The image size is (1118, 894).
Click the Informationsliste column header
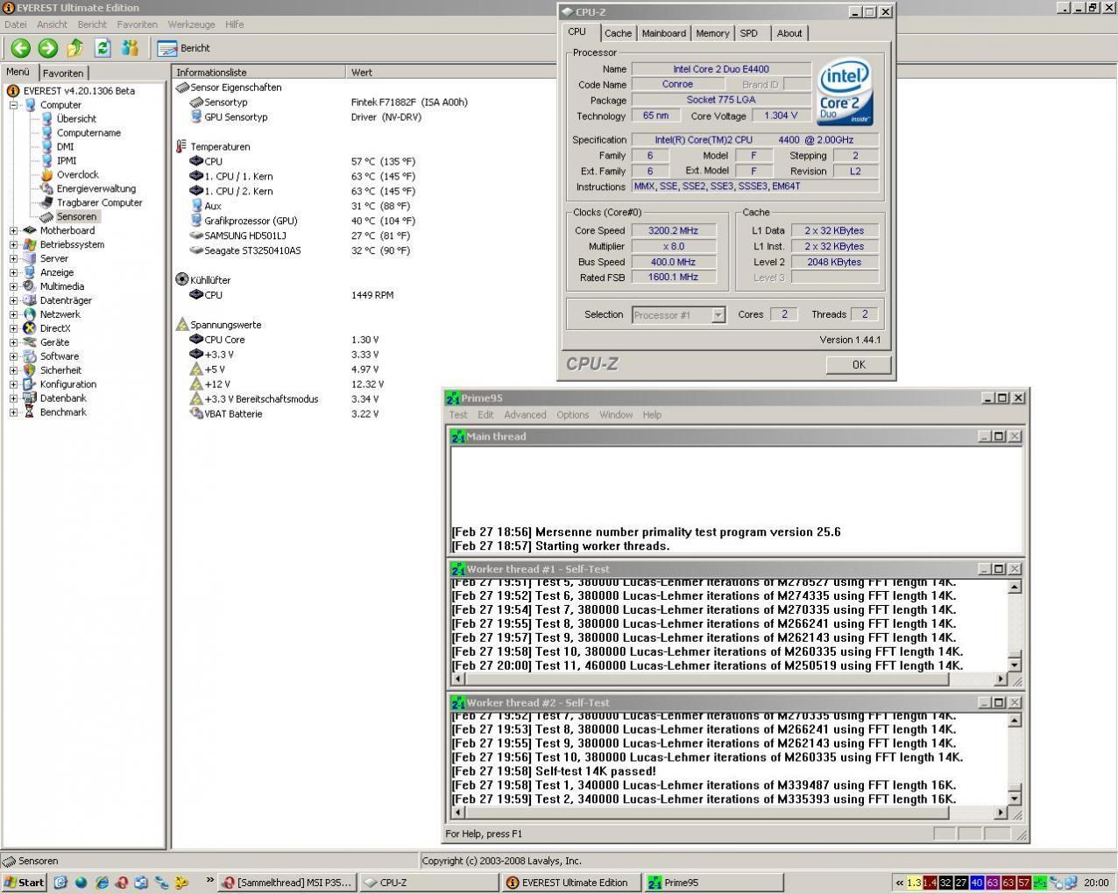(x=259, y=73)
